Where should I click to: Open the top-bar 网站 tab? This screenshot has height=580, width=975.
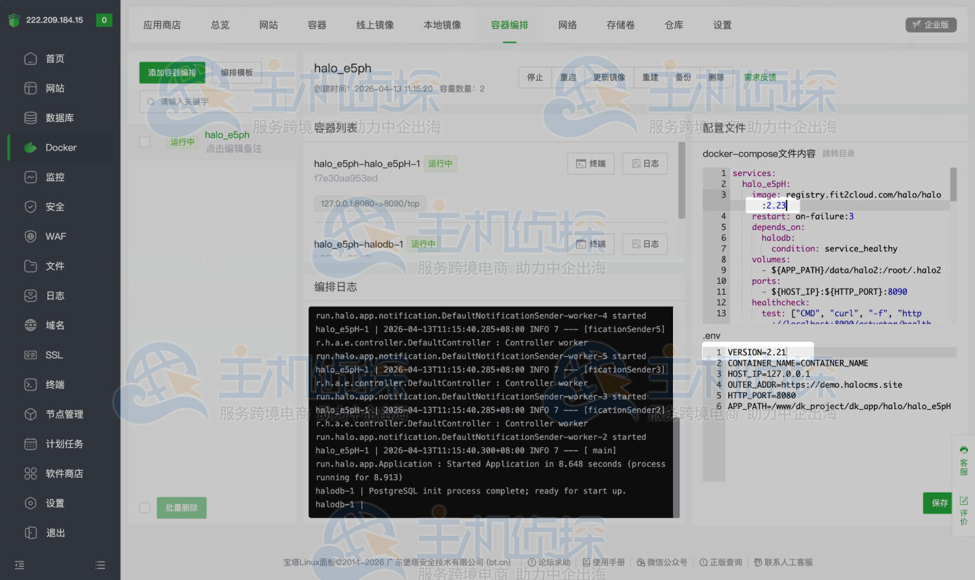[x=269, y=25]
